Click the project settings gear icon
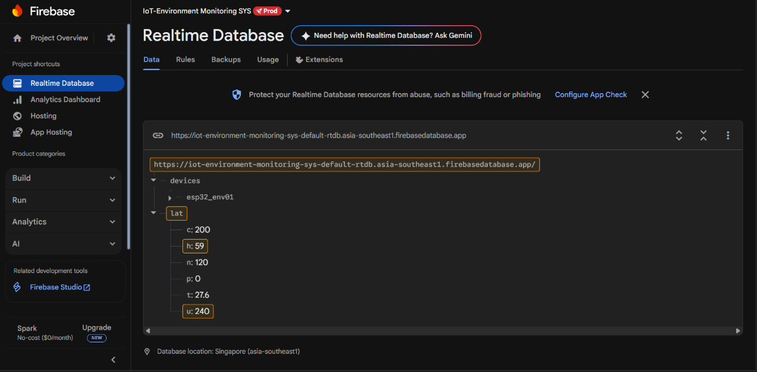 pyautogui.click(x=111, y=38)
